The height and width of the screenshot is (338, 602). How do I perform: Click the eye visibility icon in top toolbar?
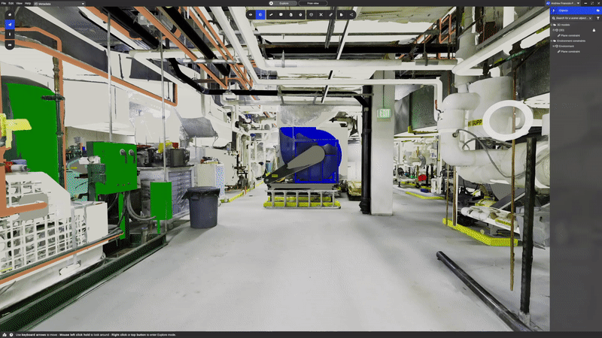tap(250, 14)
